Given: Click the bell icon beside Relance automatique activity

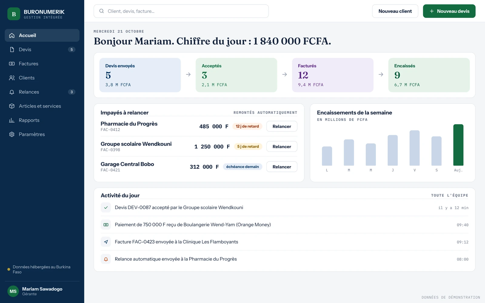Looking at the screenshot, I should pos(106,259).
